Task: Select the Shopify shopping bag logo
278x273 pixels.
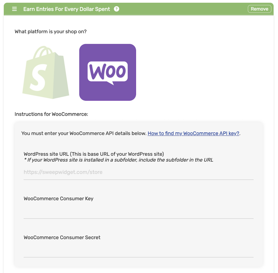Action: click(x=46, y=72)
